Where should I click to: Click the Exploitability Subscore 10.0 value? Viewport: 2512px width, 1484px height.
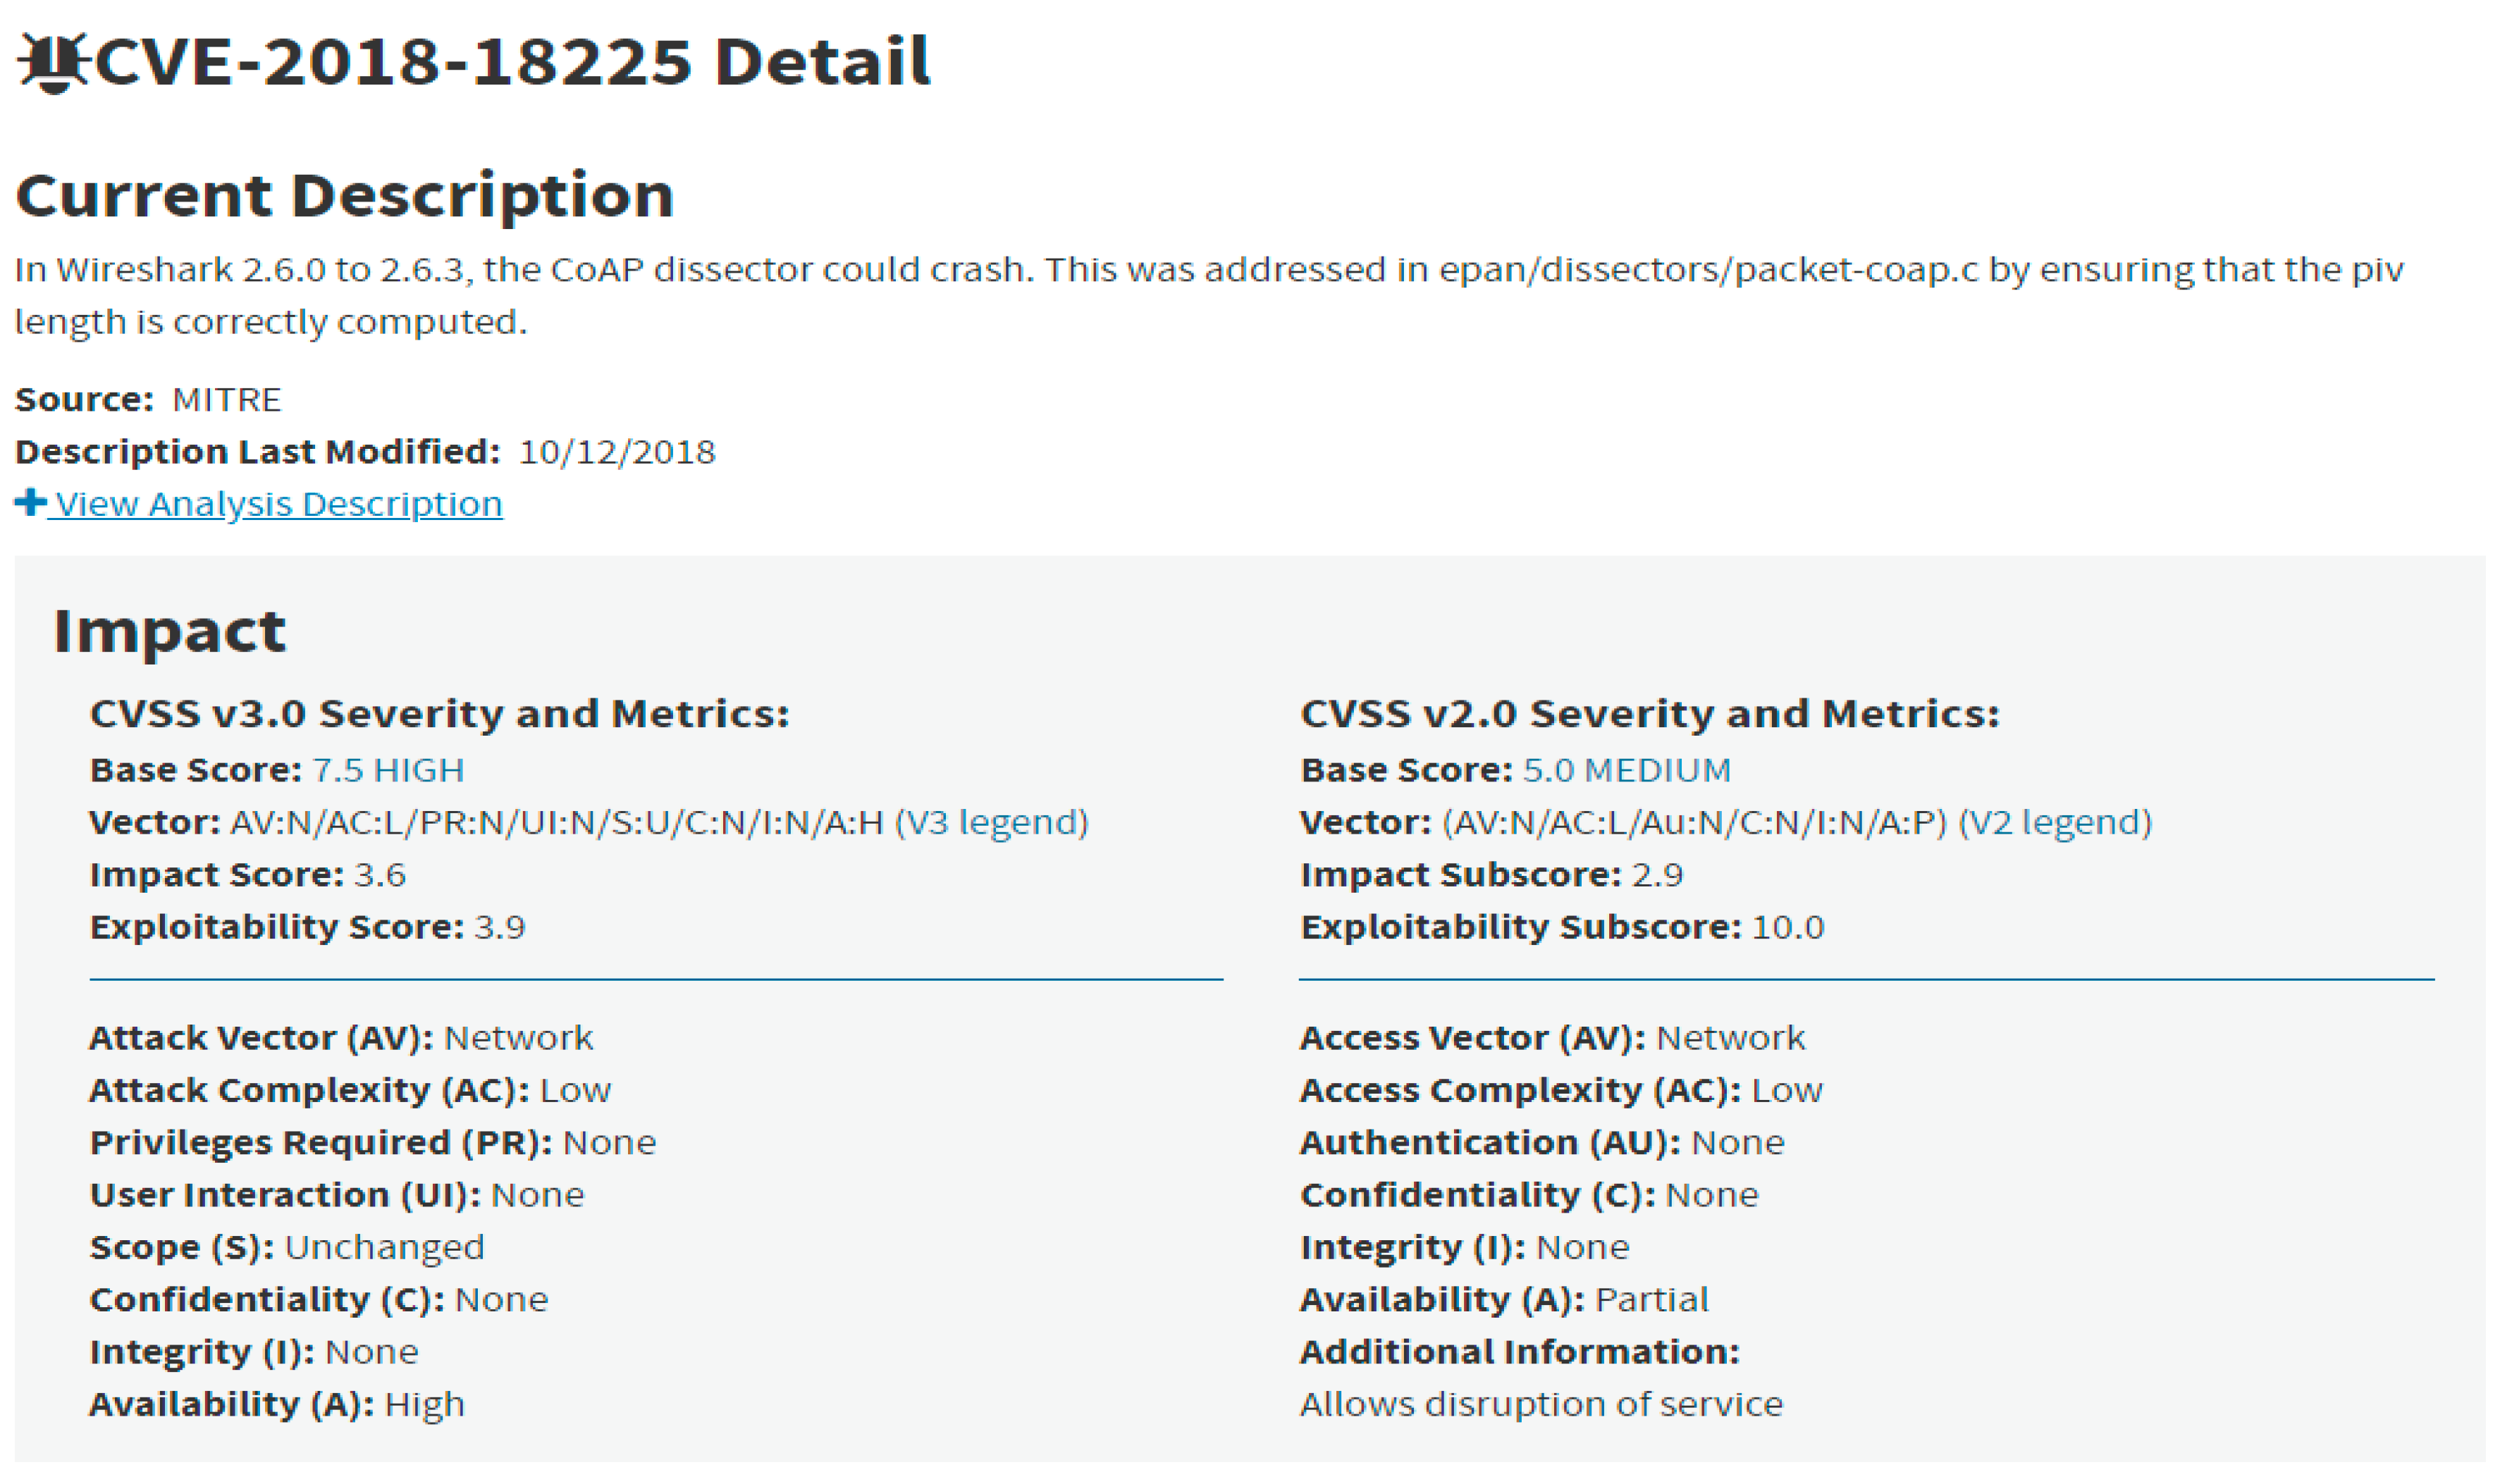pyautogui.click(x=1788, y=927)
